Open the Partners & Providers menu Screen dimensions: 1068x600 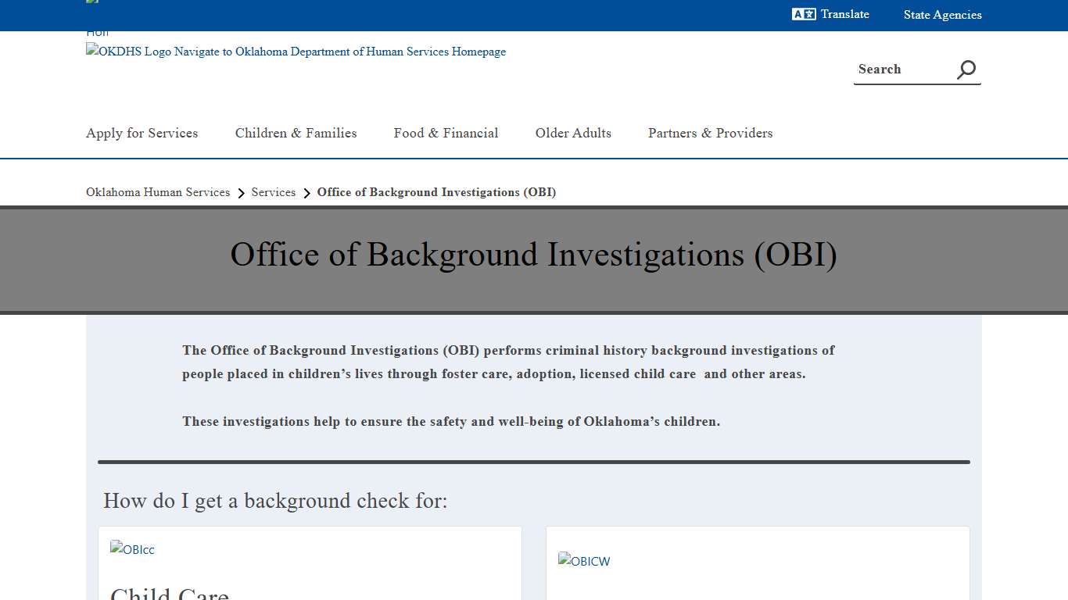710,134
